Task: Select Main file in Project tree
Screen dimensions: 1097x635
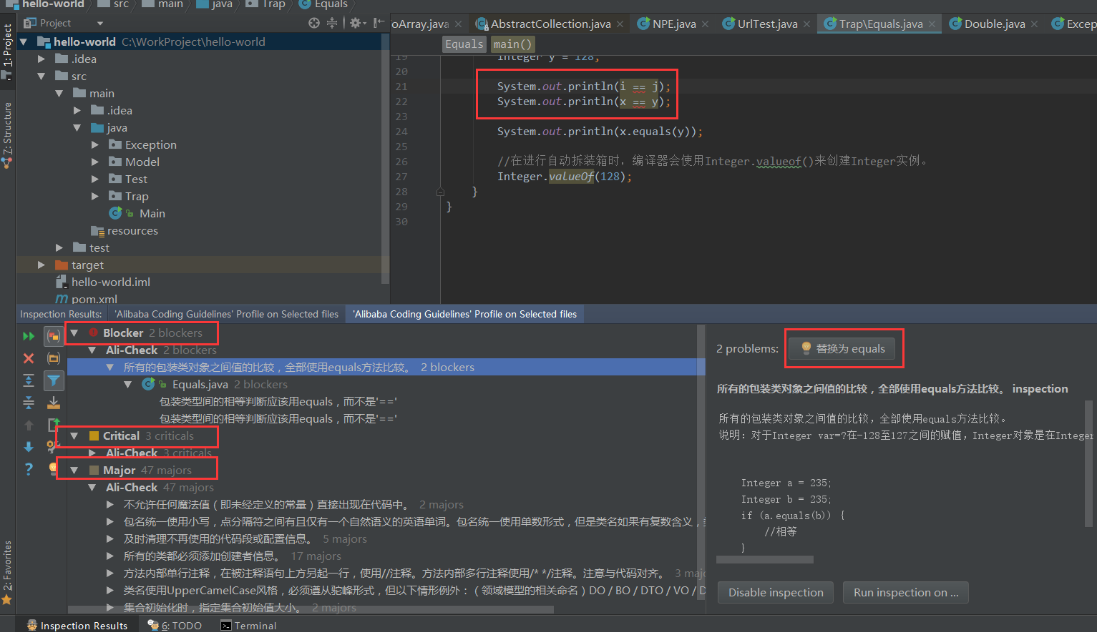Action: [x=152, y=213]
